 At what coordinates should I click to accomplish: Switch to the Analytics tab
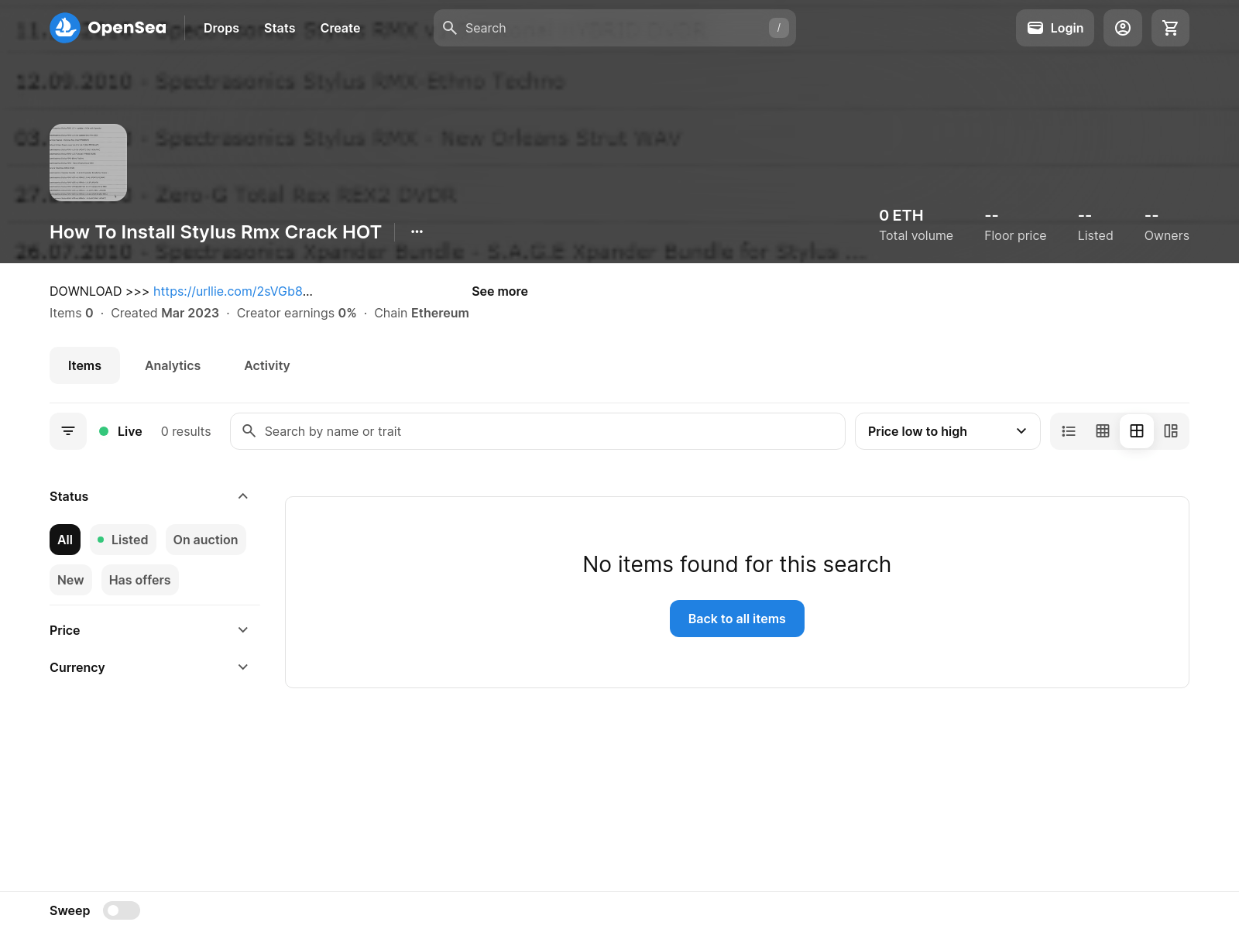173,365
